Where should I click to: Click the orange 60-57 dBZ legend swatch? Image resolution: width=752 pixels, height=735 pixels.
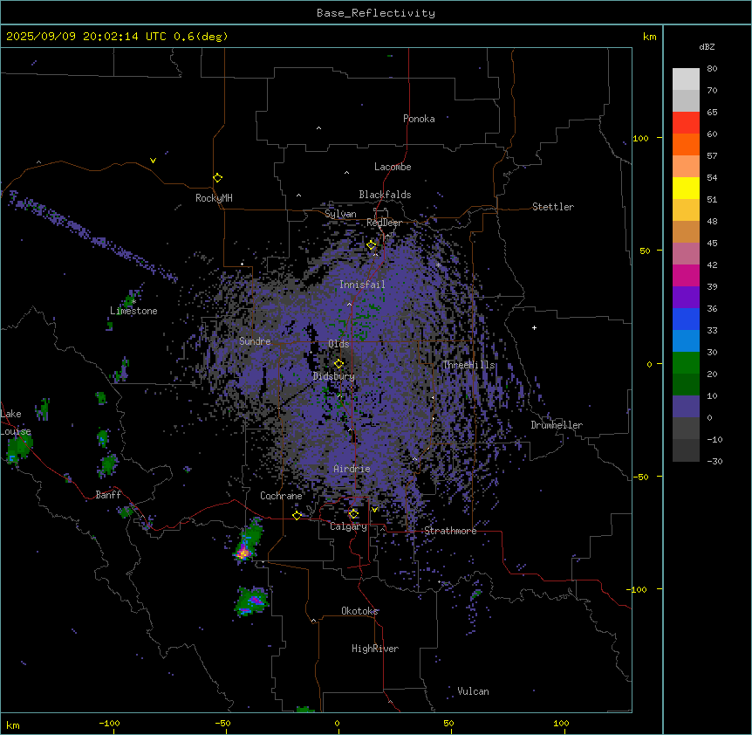(686, 144)
